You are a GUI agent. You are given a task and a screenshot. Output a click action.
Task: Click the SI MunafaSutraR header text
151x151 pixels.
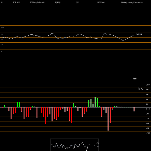pos(37,2)
